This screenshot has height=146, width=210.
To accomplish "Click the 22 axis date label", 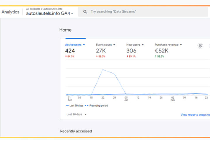I will point(103,98).
